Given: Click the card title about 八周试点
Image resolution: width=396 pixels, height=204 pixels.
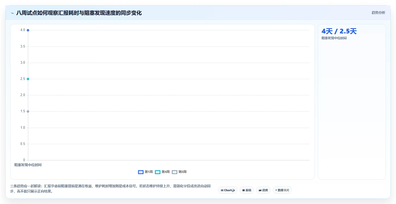Looking at the screenshot, I should point(79,13).
